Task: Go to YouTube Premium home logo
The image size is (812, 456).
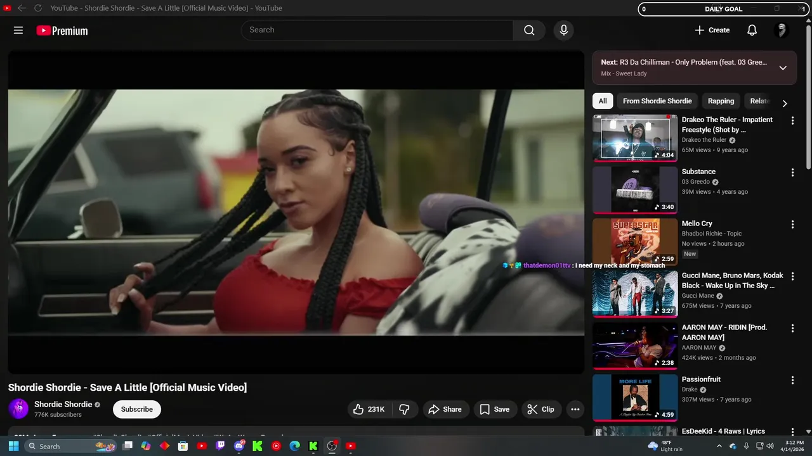Action: point(62,30)
